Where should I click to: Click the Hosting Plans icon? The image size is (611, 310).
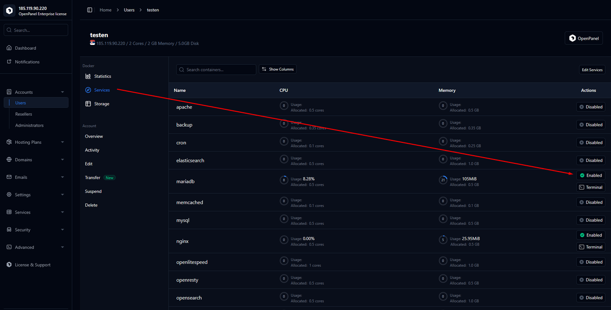(x=9, y=142)
